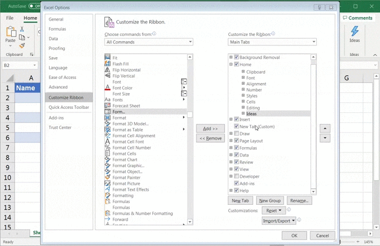Image resolution: width=380 pixels, height=246 pixels.
Task: Open the Import/Export dropdown
Action: pyautogui.click(x=279, y=221)
